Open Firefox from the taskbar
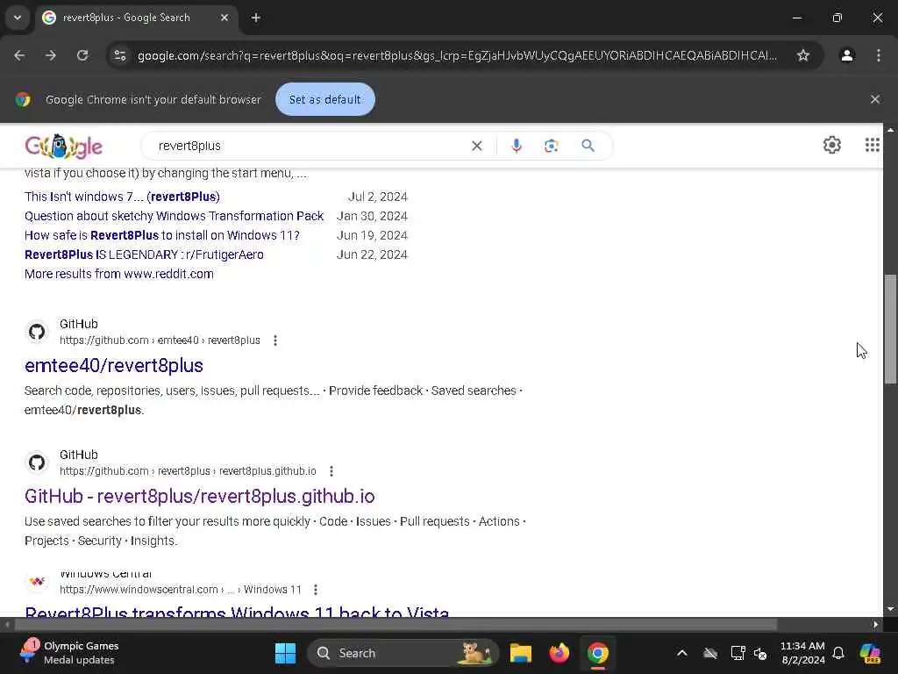898x674 pixels. 559,653
